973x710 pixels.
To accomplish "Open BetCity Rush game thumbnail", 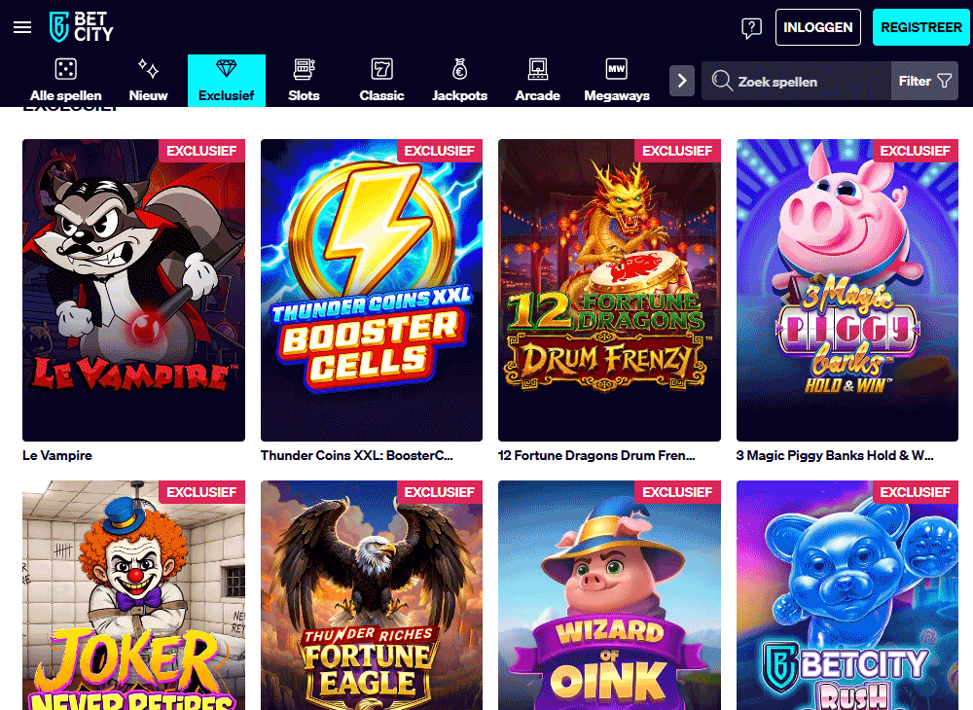I will [x=847, y=595].
